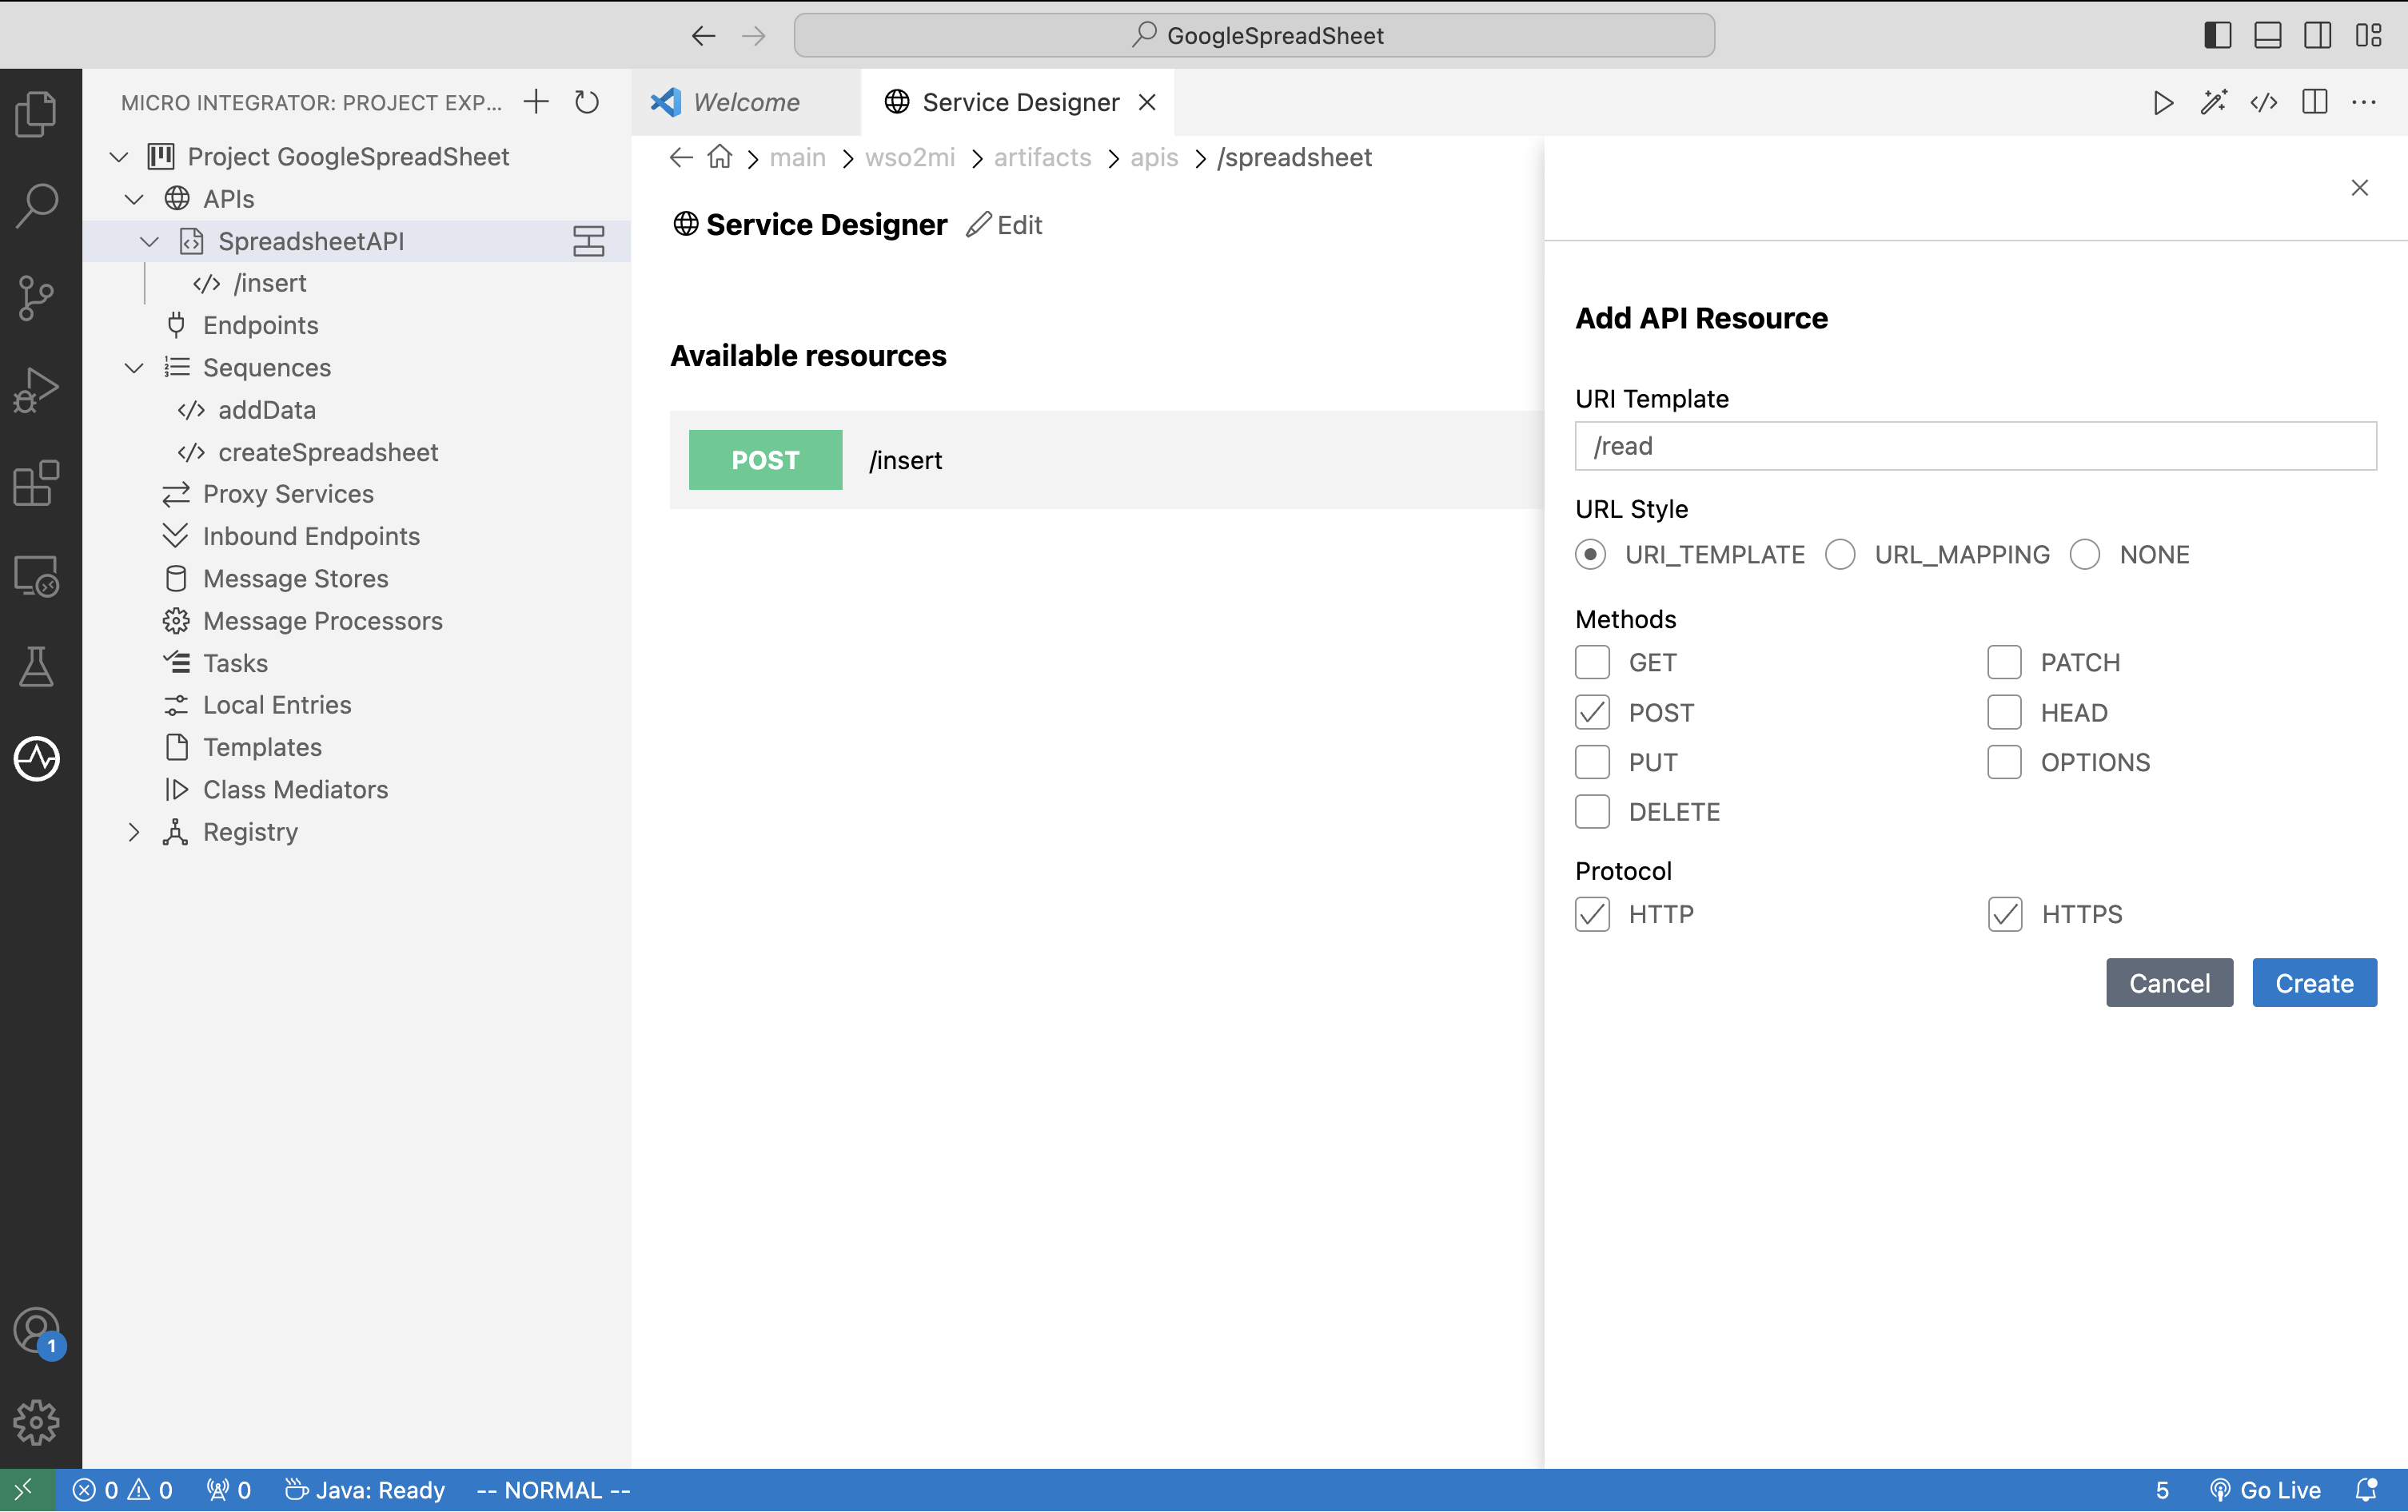Enable the PUT method checkbox
2408x1512 pixels.
1592,762
